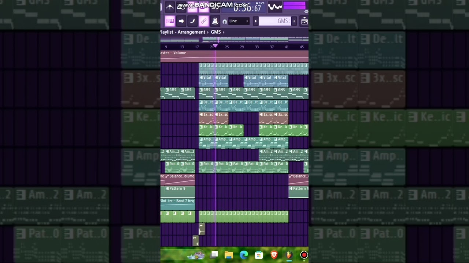The width and height of the screenshot is (469, 263).
Task: Jump to bar 13 on the ruler
Action: pos(182,47)
